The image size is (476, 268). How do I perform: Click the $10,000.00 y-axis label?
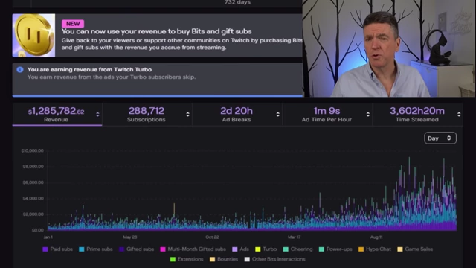pyautogui.click(x=33, y=150)
